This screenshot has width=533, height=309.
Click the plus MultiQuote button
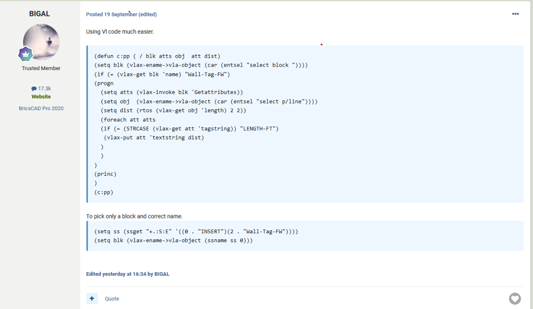[92, 298]
